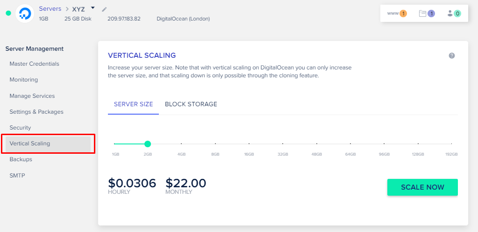This screenshot has width=478, height=232.
Task: Open the www applications count icon
Action: tap(397, 14)
